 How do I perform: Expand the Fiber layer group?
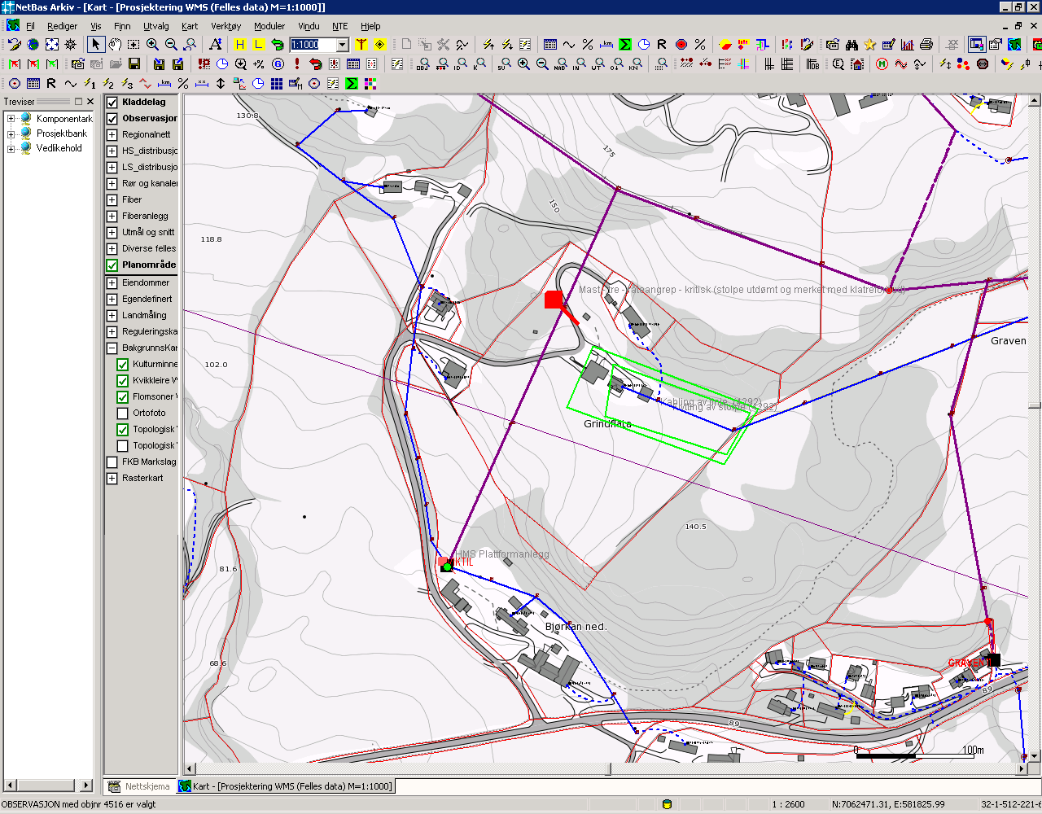point(112,200)
